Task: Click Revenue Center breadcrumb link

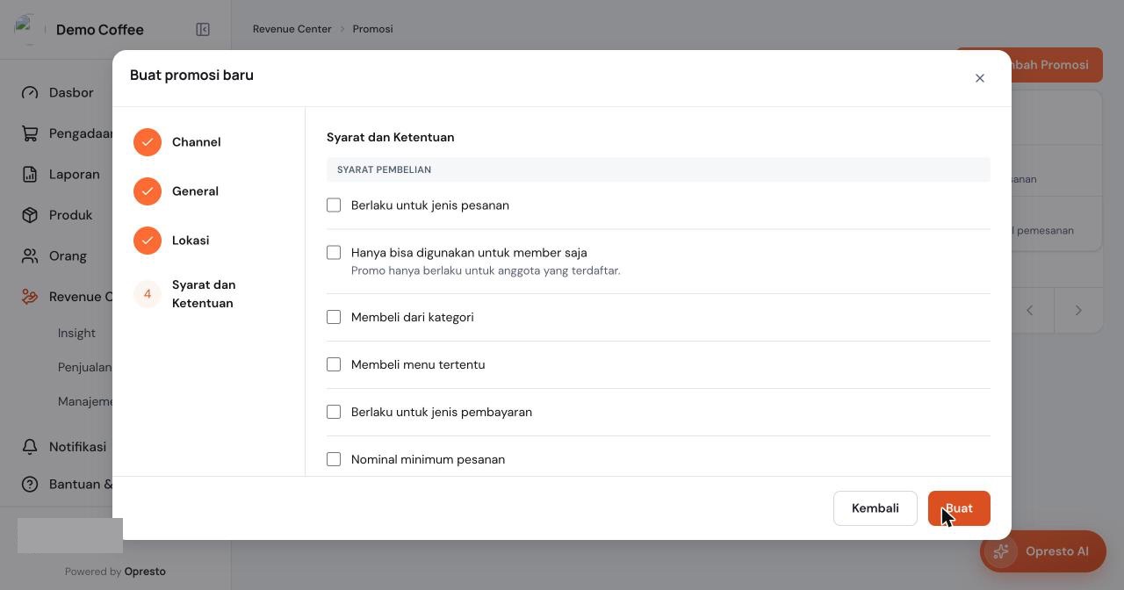Action: 292,29
